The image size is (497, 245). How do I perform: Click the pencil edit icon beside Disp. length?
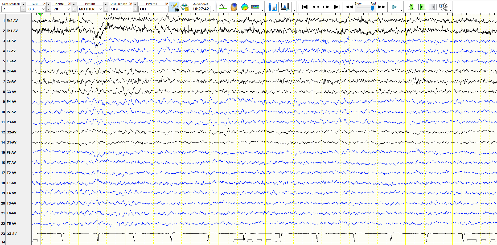131,4
